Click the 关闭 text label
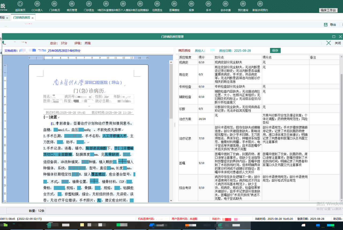Image resolution: width=343 pixels, height=230 pixels. point(338,43)
